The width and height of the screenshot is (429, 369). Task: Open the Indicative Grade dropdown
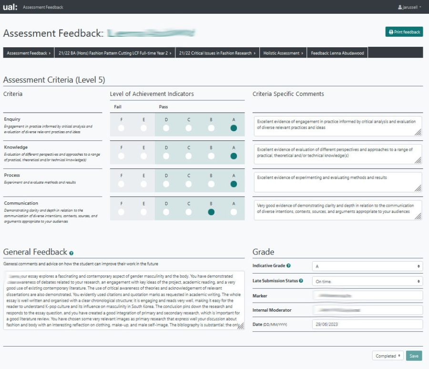(x=367, y=266)
